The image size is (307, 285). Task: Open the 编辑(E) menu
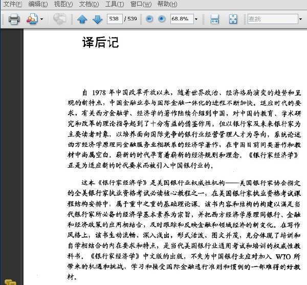[38, 4]
